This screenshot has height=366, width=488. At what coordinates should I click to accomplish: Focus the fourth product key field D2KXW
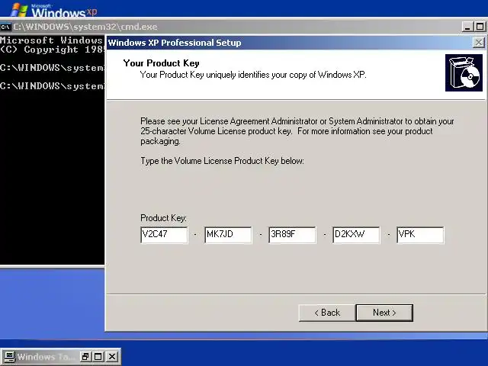[x=356, y=235]
